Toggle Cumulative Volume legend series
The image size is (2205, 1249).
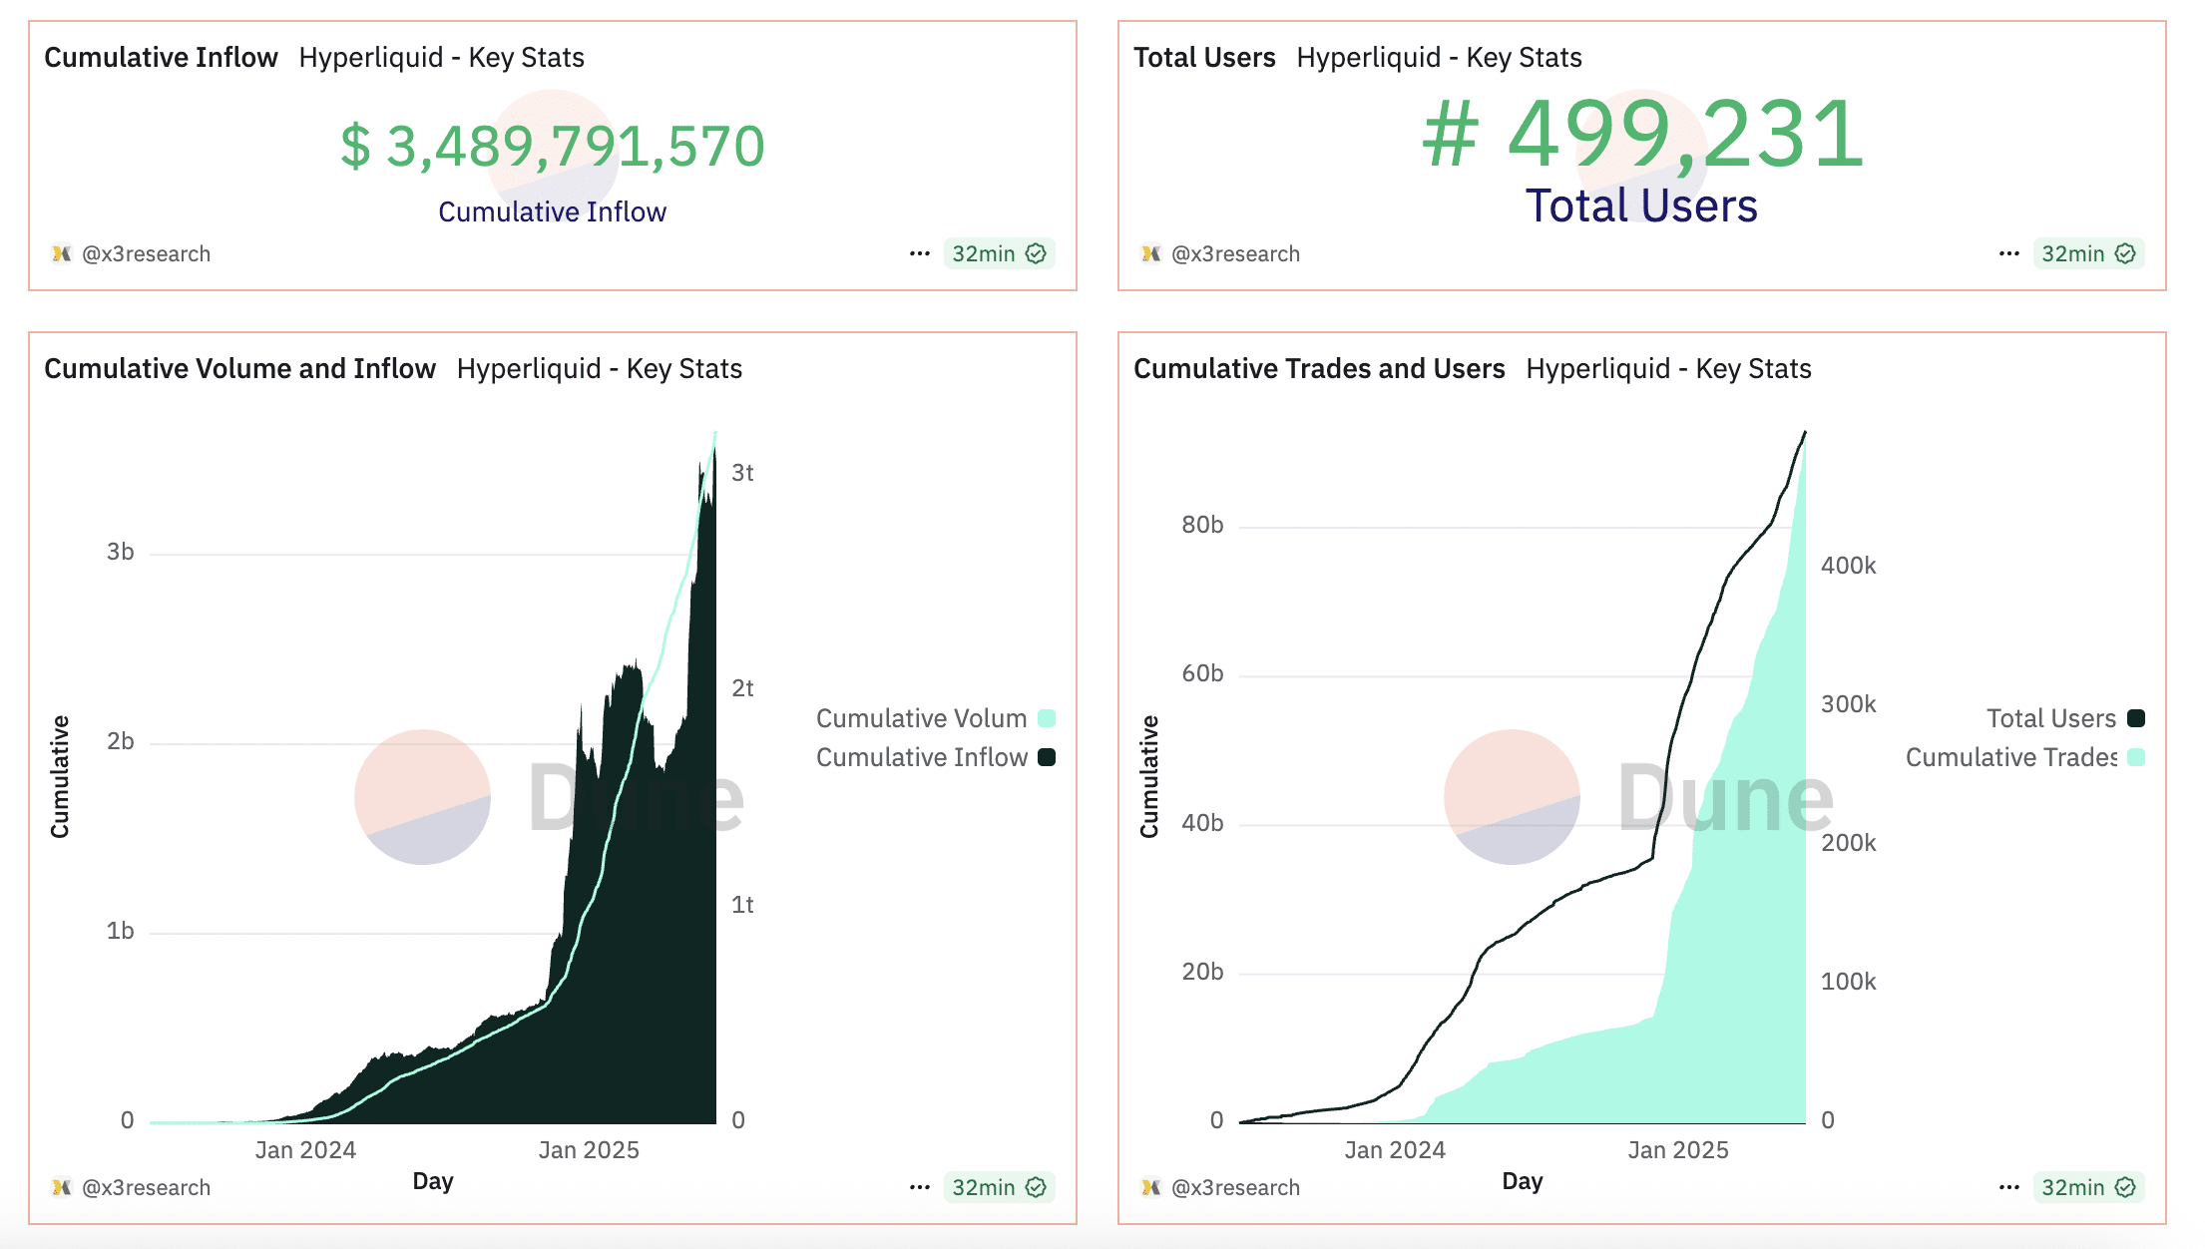[935, 718]
